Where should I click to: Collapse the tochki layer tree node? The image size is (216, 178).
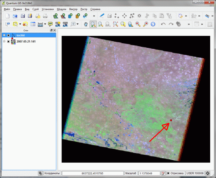pos(4,35)
